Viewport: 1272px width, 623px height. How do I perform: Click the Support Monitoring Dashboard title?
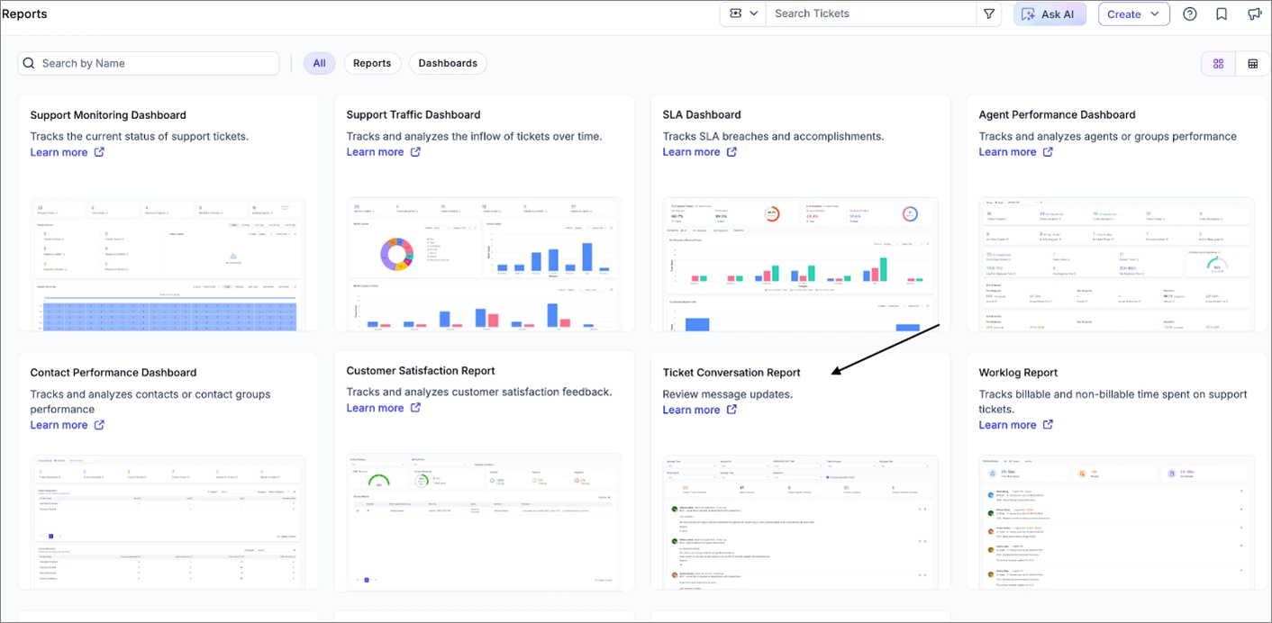[x=108, y=115]
